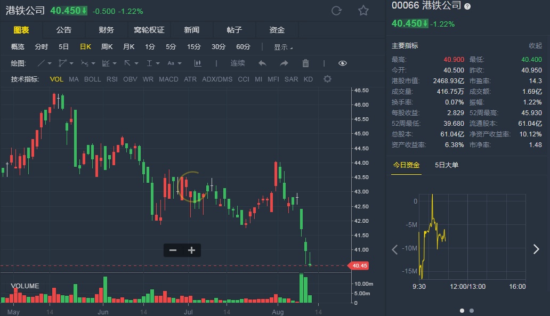Go to next fund flow chart
The image size is (550, 316).
click(x=536, y=249)
